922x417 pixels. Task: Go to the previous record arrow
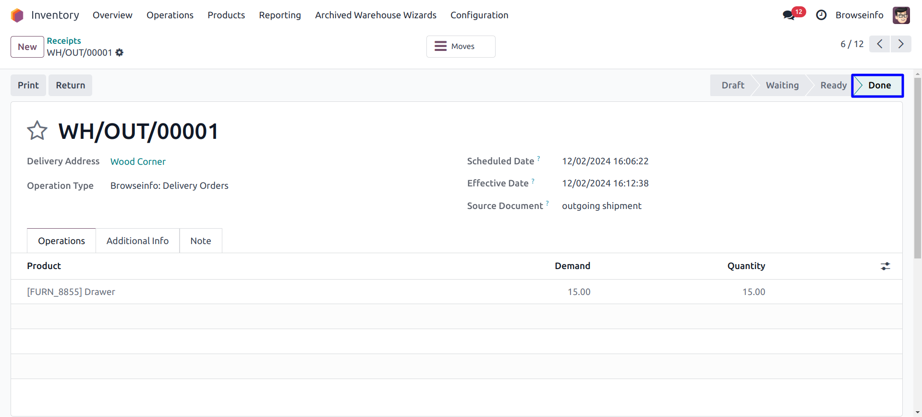click(x=879, y=44)
